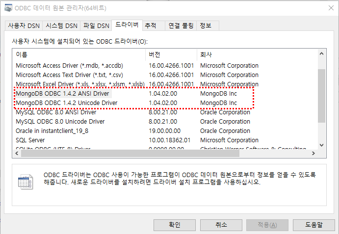Click version 10.00.18362.01 cell
This screenshot has height=234, width=339.
[x=170, y=140]
